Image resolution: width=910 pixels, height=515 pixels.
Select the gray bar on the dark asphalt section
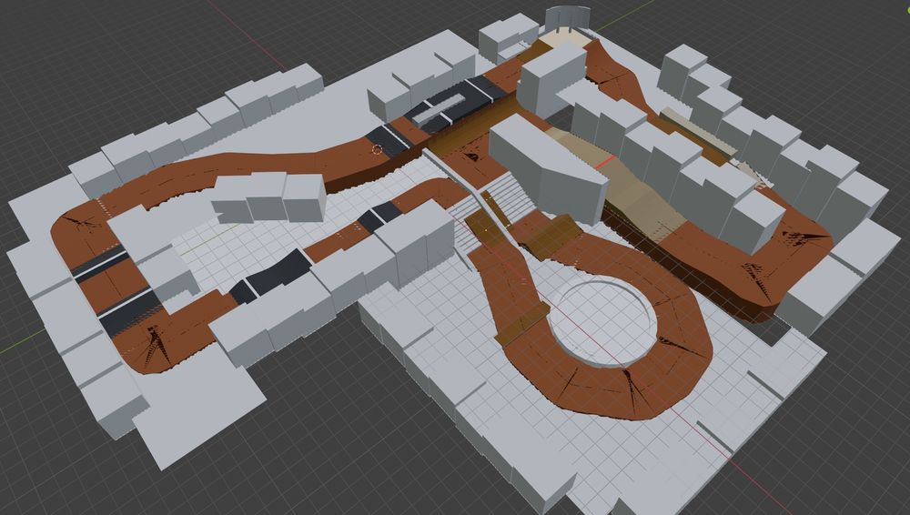(x=439, y=108)
